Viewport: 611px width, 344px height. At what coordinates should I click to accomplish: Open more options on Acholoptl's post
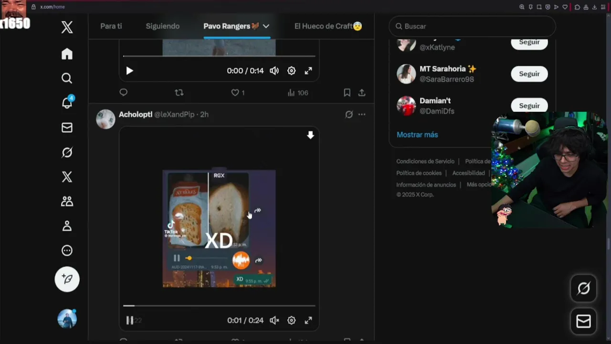362,114
